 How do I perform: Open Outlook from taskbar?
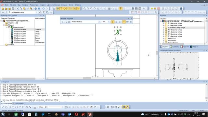click(70, 114)
